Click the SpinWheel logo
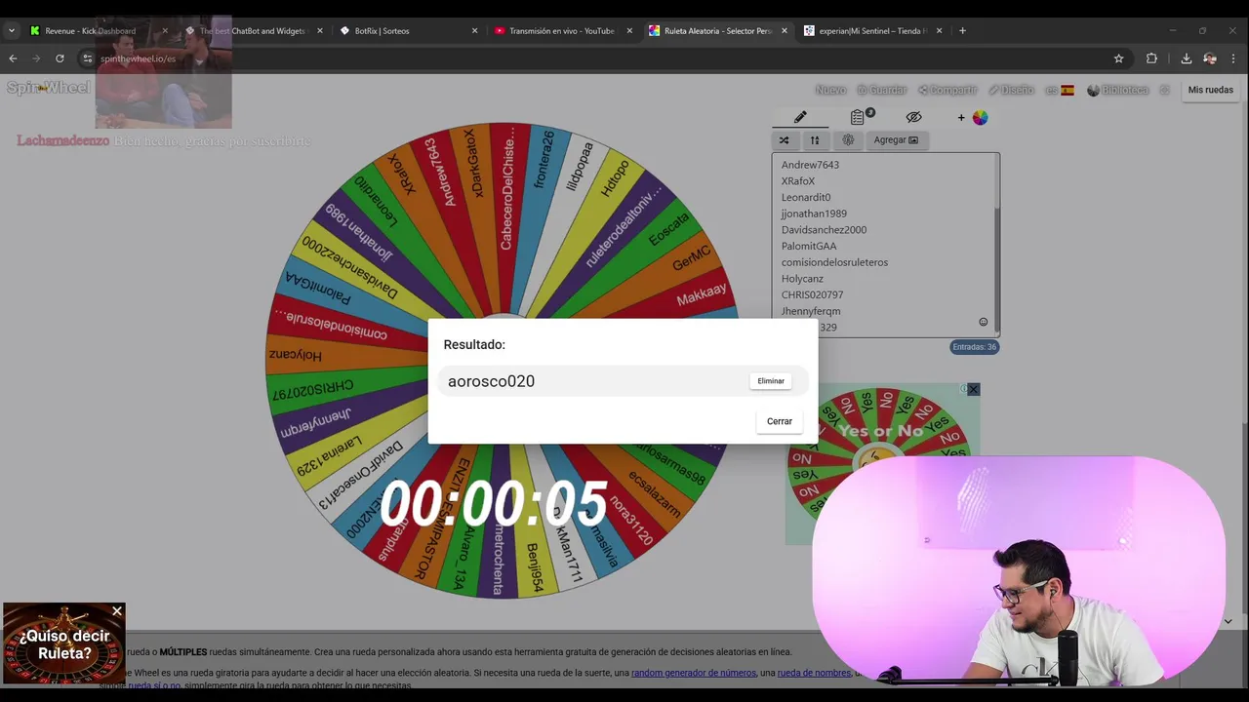Screen dimensions: 1249x702 point(48,88)
